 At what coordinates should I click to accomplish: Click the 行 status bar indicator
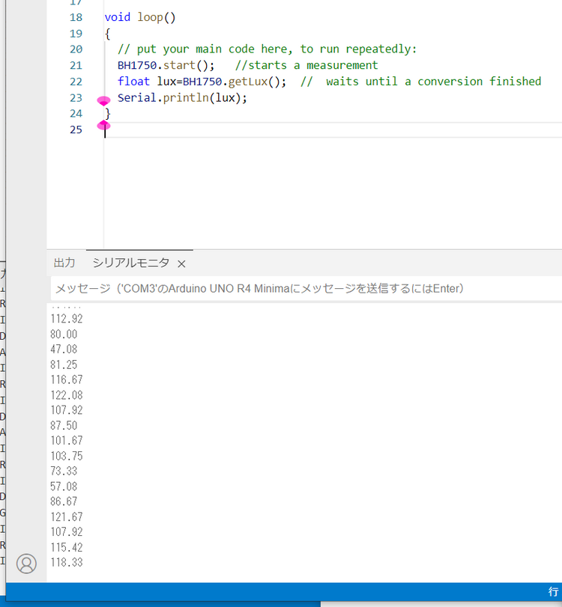pos(553,591)
